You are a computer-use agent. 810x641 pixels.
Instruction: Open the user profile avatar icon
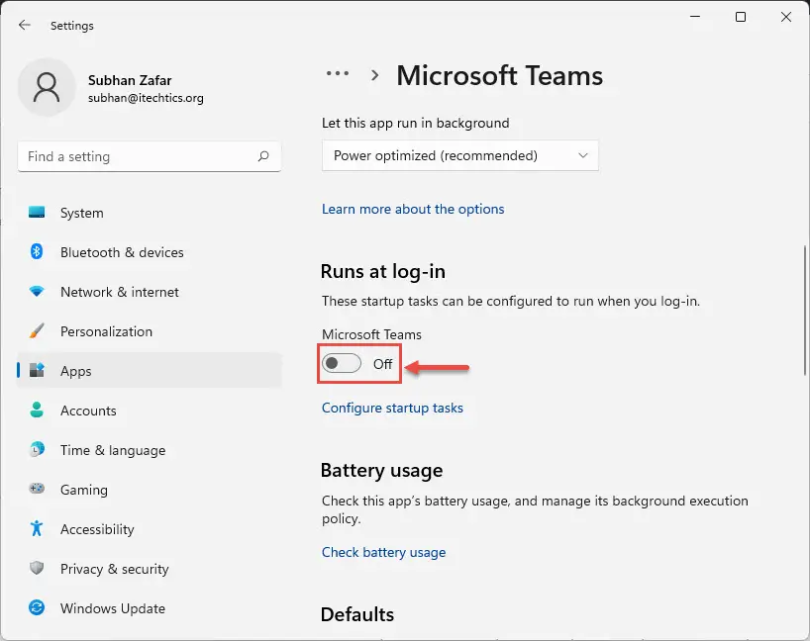click(x=47, y=87)
